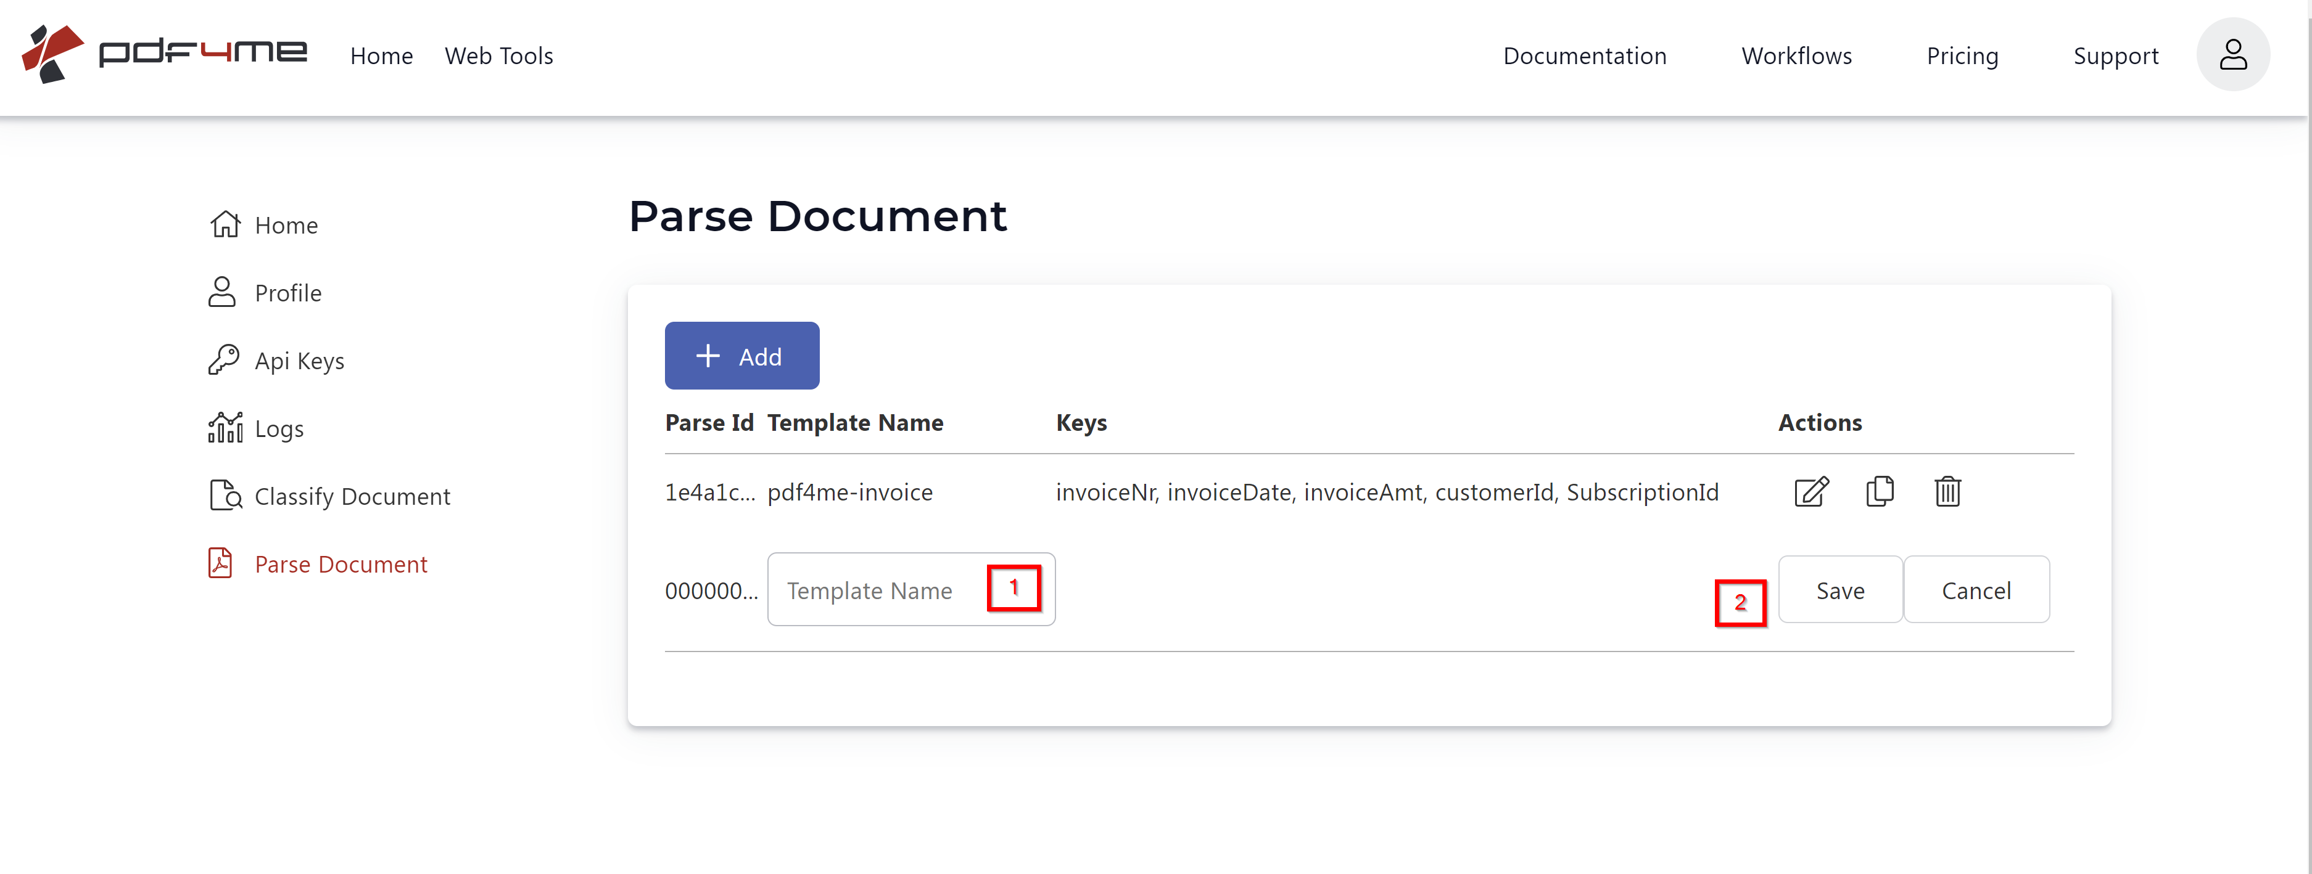Cancel the new template entry
2312x874 pixels.
[1976, 590]
